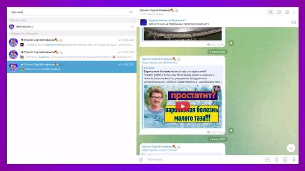Click the attach file paperclip icon

(x=141, y=160)
